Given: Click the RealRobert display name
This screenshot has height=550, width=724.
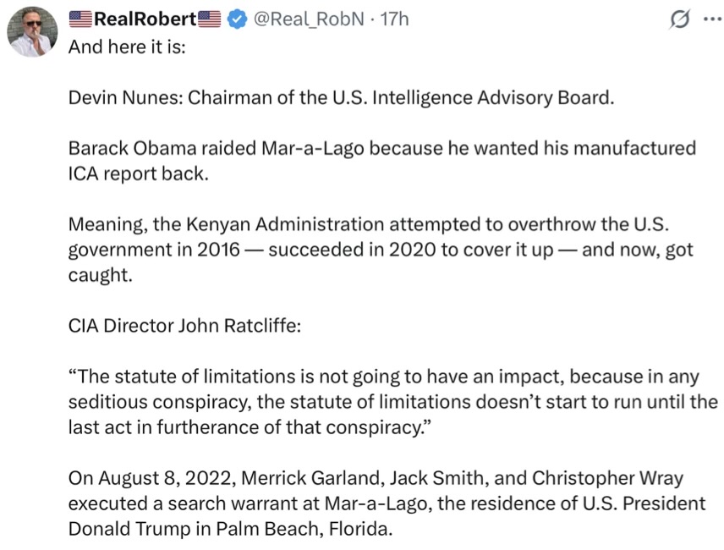Looking at the screenshot, I should click(x=145, y=19).
